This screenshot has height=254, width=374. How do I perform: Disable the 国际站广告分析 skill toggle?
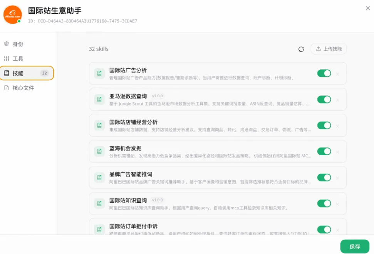click(324, 73)
